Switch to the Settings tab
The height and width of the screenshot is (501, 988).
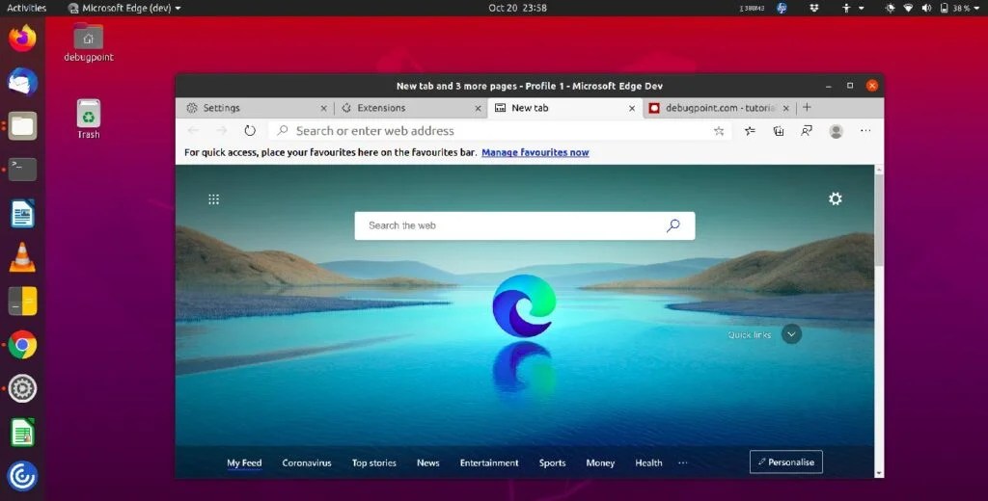(254, 108)
